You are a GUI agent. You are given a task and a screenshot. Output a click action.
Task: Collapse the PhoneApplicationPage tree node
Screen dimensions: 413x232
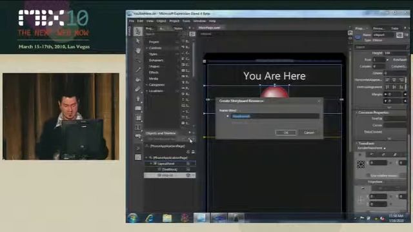pos(146,157)
